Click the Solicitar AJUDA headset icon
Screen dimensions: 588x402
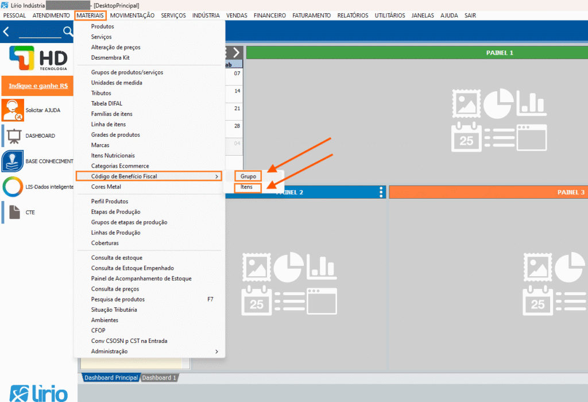coord(13,110)
